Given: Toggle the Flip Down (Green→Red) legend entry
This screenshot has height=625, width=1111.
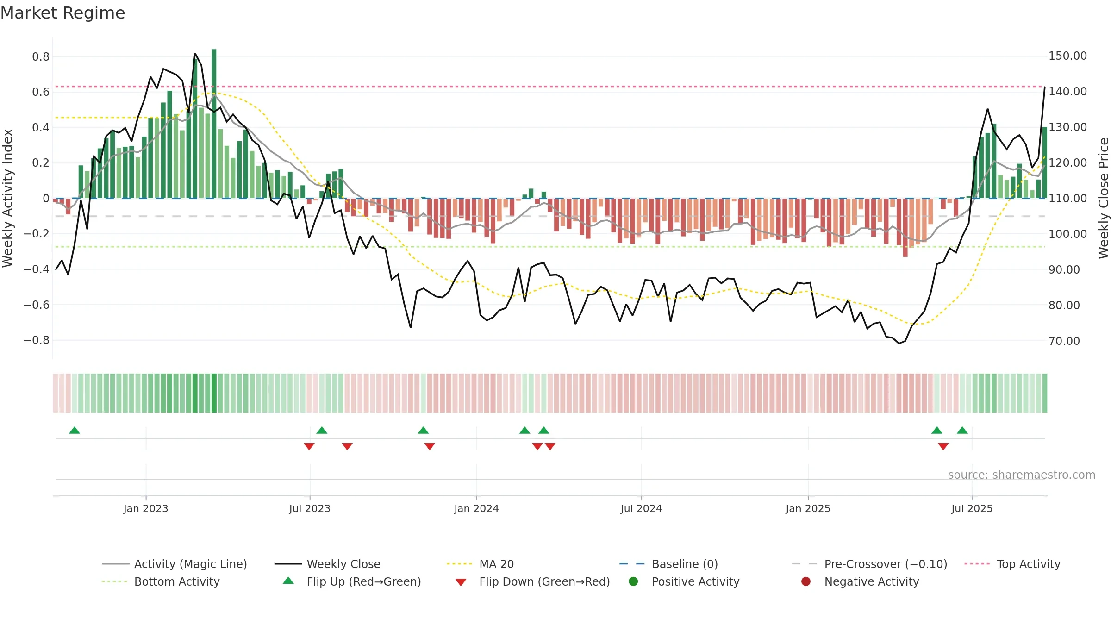Looking at the screenshot, I should point(532,581).
